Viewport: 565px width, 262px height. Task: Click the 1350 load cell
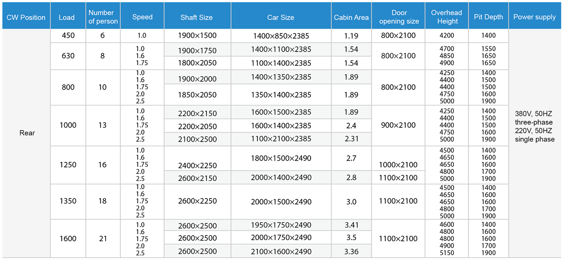click(68, 201)
